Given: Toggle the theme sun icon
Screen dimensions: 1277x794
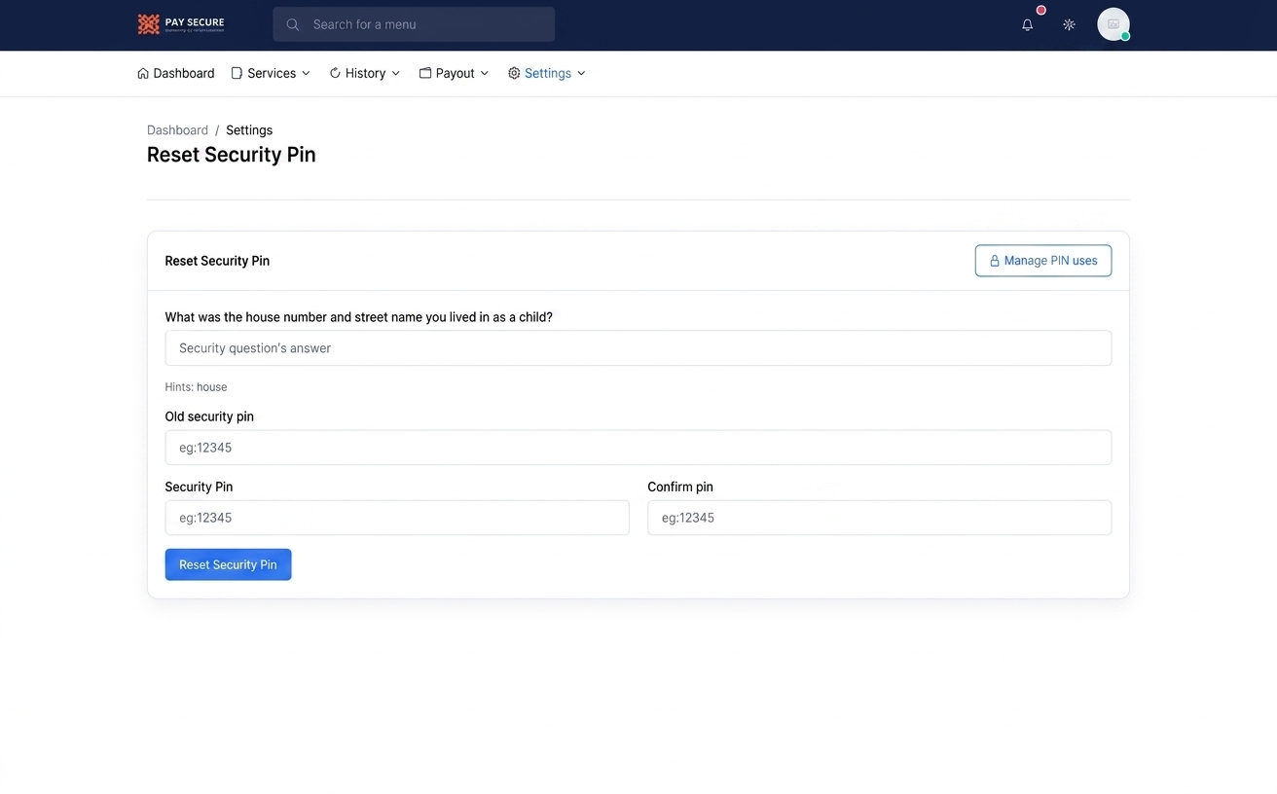Looking at the screenshot, I should (x=1069, y=24).
